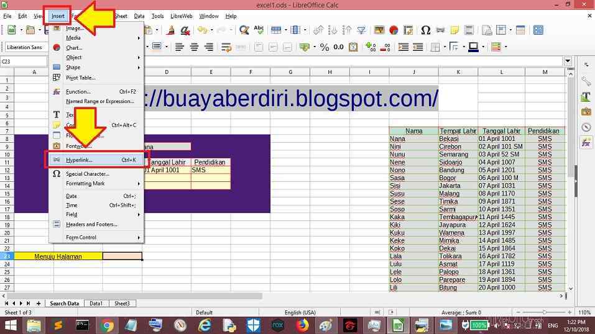Viewport: 595px width, 334px height.
Task: Format cells as 0.0 number
Action: (338, 47)
